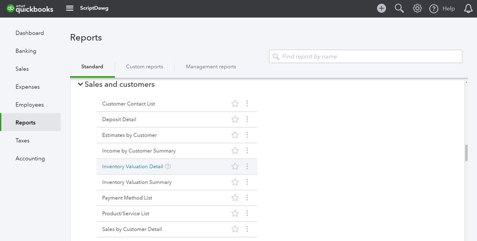Open more options for Inventory Valuation Summary
This screenshot has width=477, height=241.
click(x=247, y=182)
